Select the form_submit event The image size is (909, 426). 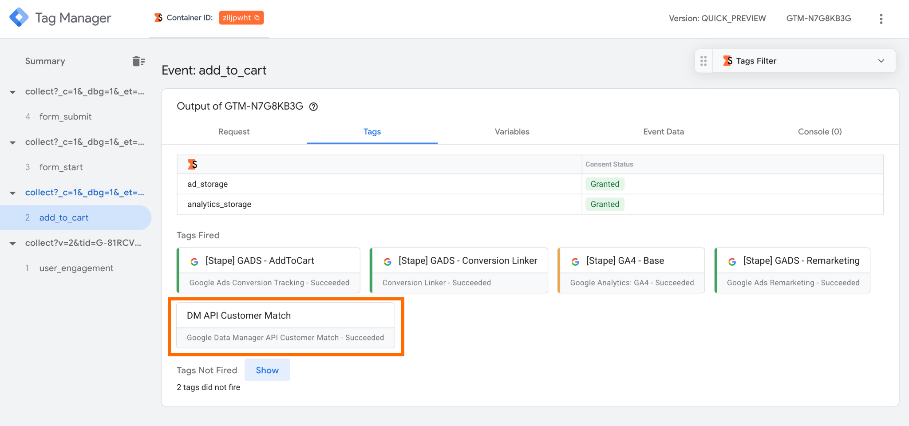(65, 117)
